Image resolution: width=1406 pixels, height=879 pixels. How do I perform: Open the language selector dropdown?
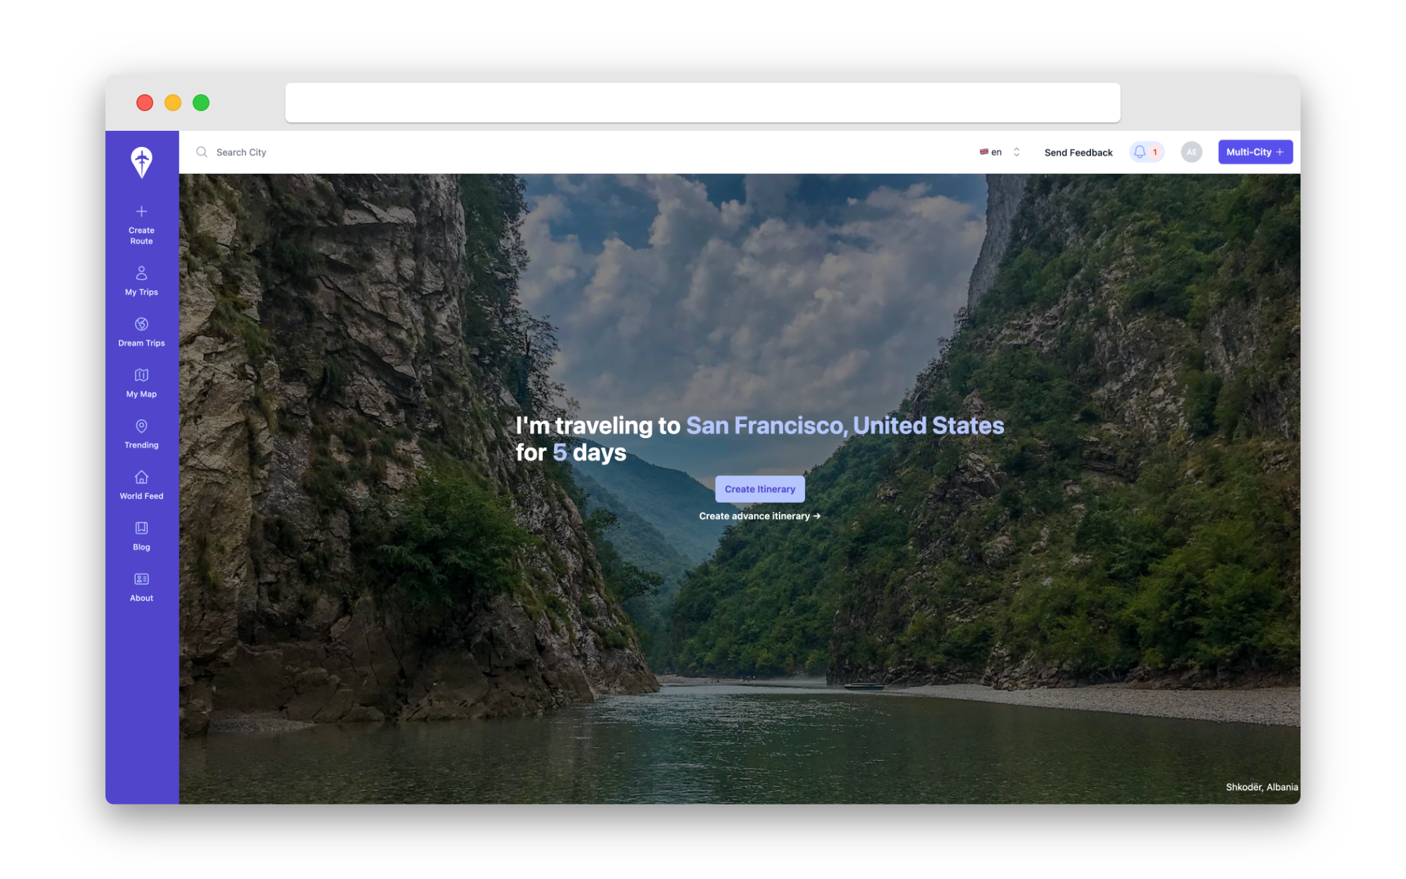[998, 152]
